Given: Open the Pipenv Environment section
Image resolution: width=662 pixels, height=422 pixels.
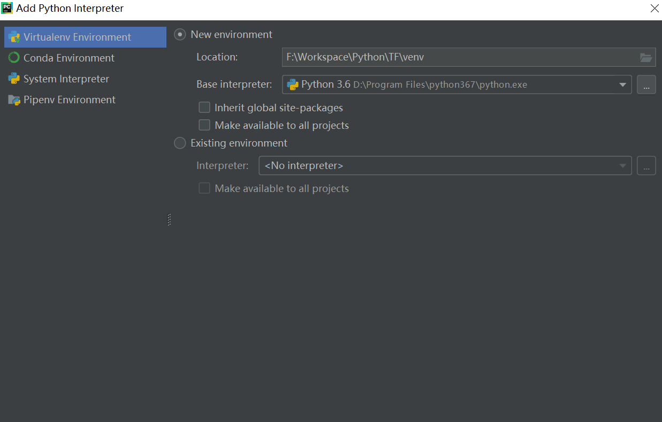Looking at the screenshot, I should pyautogui.click(x=69, y=99).
